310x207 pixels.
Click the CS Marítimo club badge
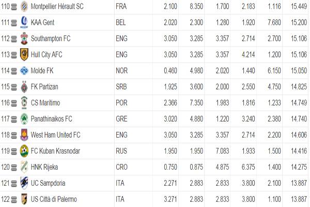(24, 103)
